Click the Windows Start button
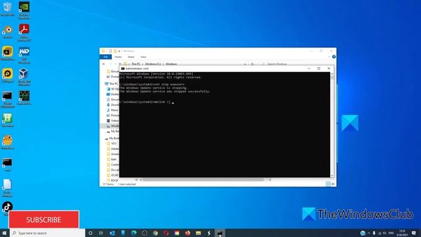This screenshot has width=421, height=237. 5,233
